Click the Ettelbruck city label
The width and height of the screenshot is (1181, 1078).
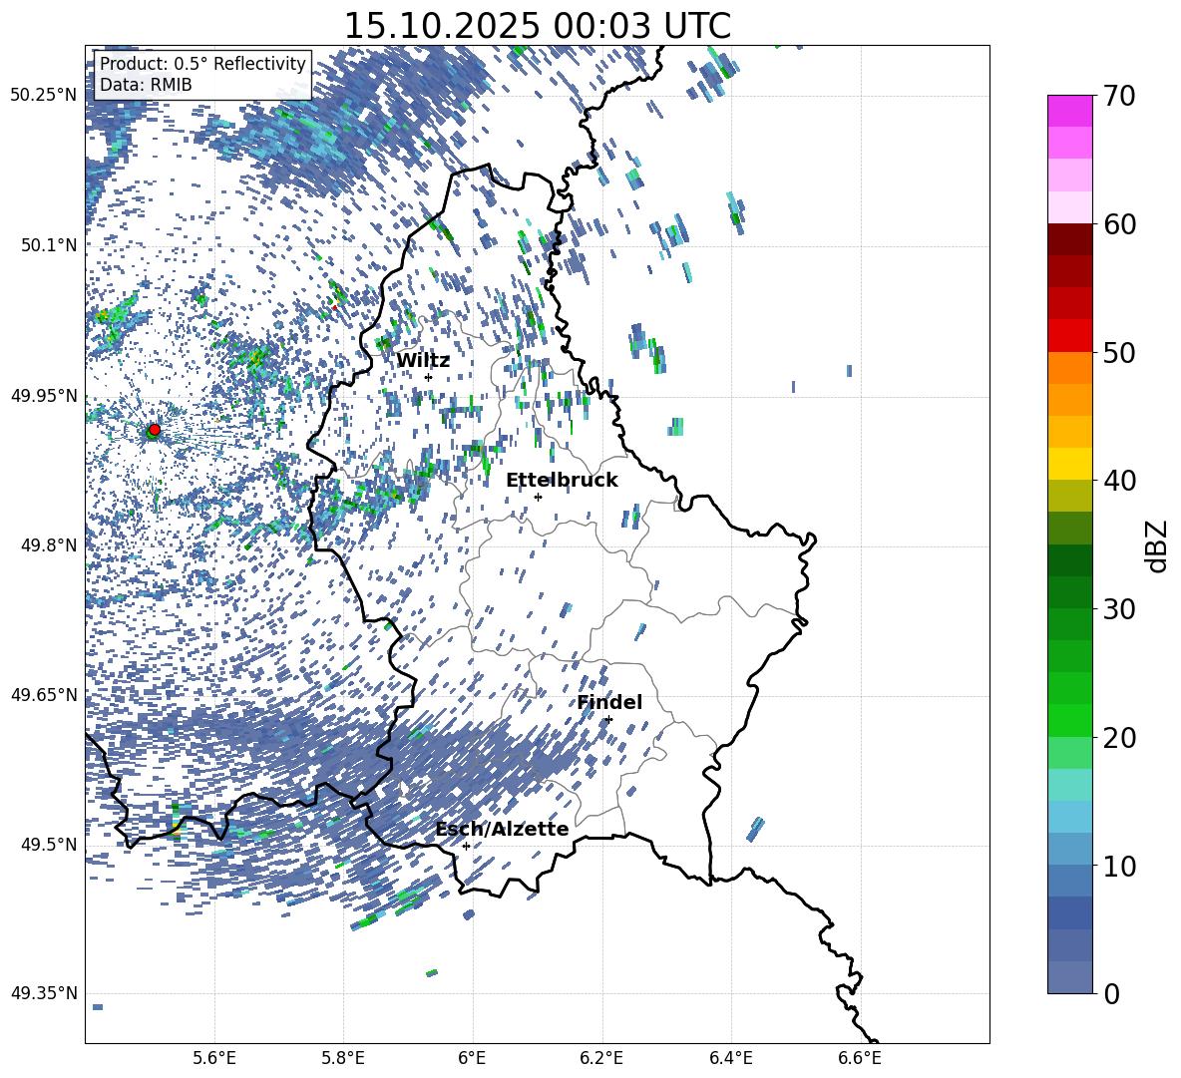pos(562,481)
